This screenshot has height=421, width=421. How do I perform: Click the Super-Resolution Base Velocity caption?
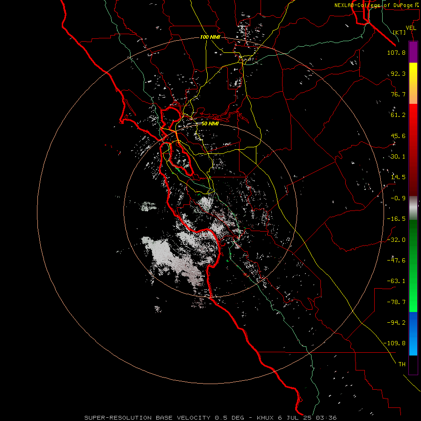tap(210, 418)
